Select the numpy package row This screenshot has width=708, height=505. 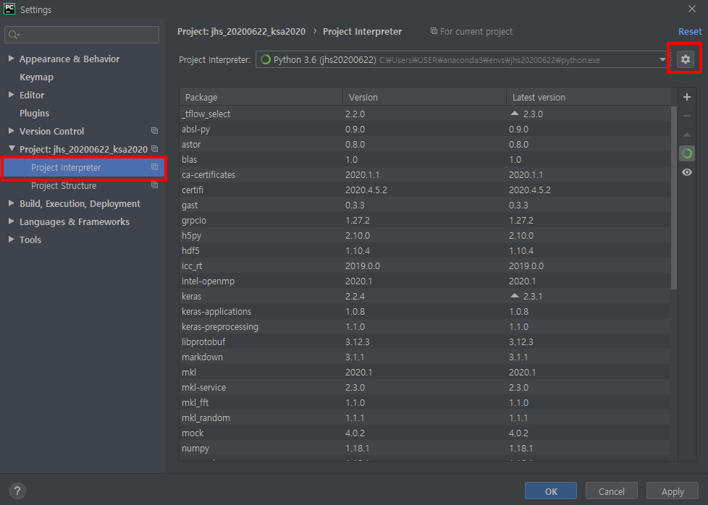click(x=425, y=448)
